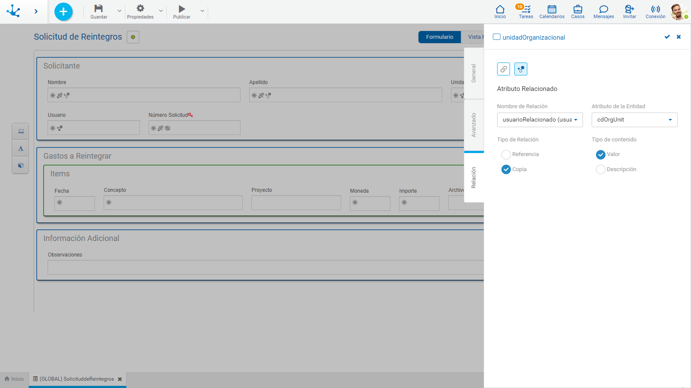Image resolution: width=691 pixels, height=388 pixels.
Task: Click the Deyel logo icon
Action: coord(13,11)
